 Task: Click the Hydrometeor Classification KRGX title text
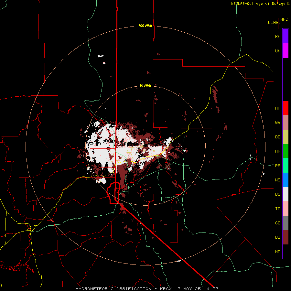[x=124, y=289]
